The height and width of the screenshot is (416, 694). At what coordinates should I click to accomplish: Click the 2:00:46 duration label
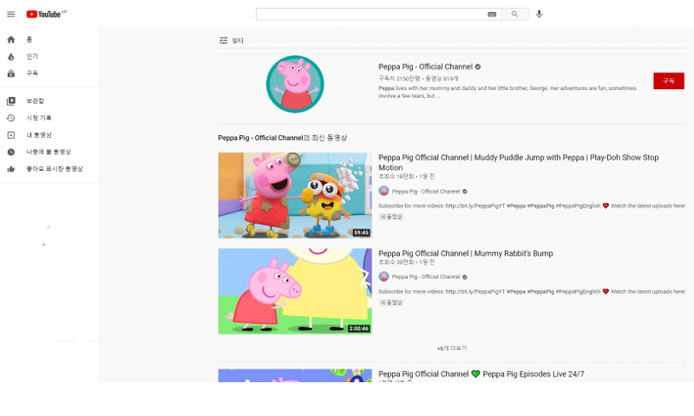coord(359,328)
